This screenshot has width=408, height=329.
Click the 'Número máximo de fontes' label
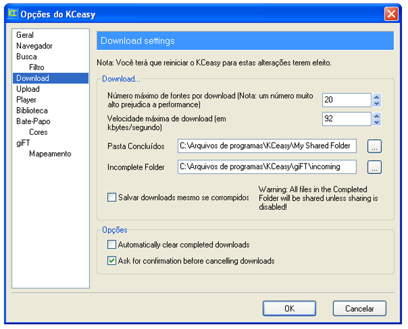coord(210,100)
